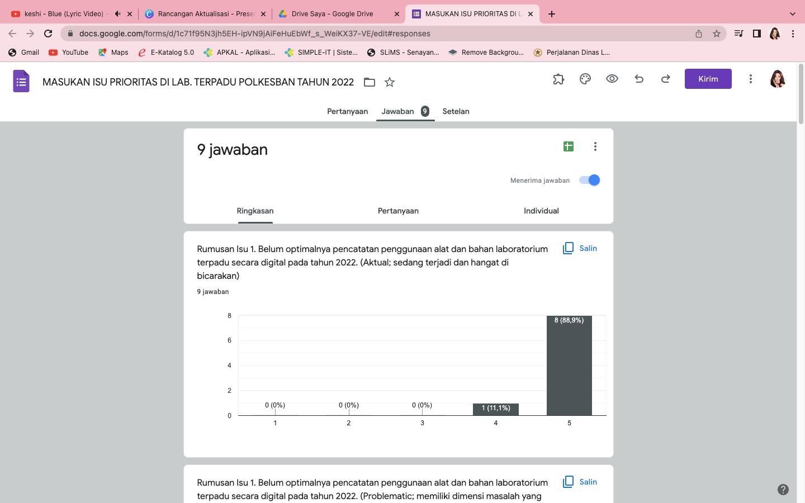
Task: Open the form's overflow menu near Kirim
Action: tap(751, 79)
